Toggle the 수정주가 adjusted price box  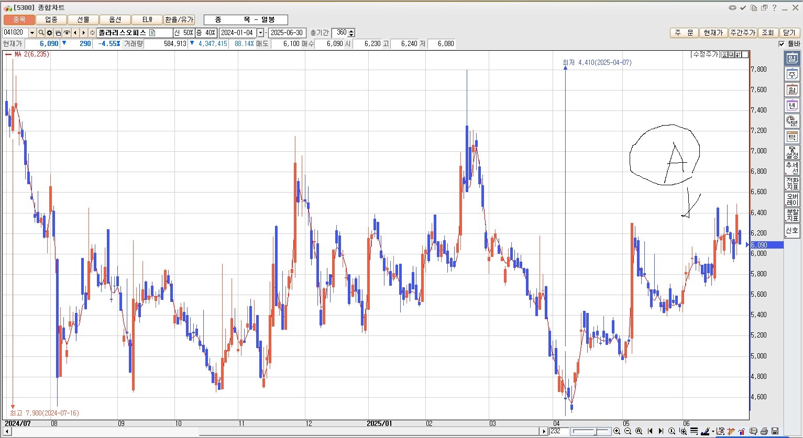coord(705,54)
